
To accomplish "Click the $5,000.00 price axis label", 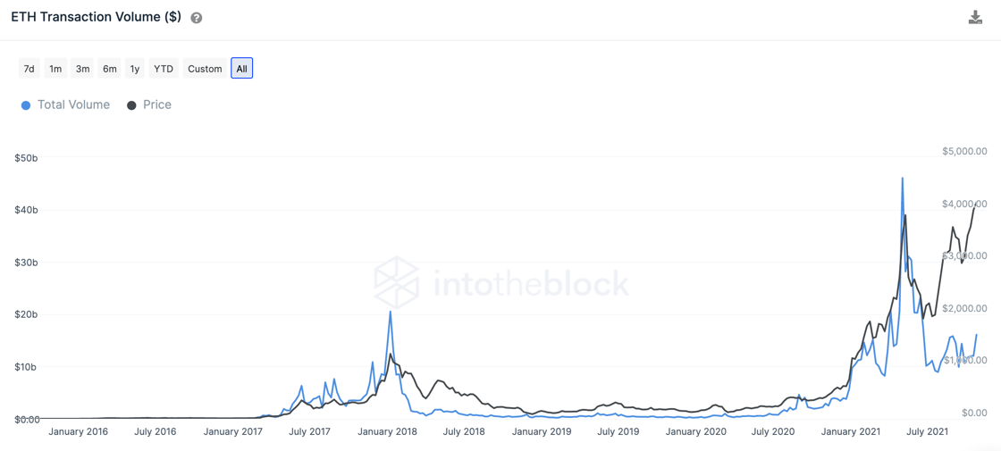I will click(964, 152).
